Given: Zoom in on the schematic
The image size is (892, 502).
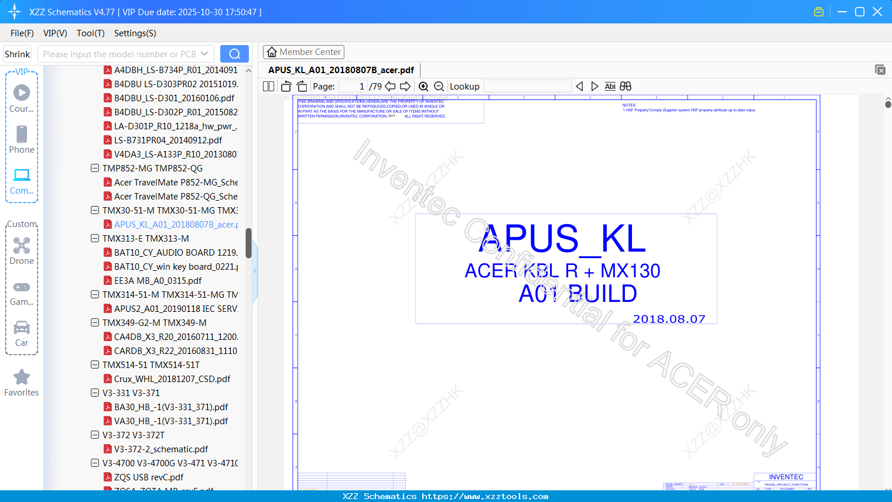Looking at the screenshot, I should pos(423,87).
